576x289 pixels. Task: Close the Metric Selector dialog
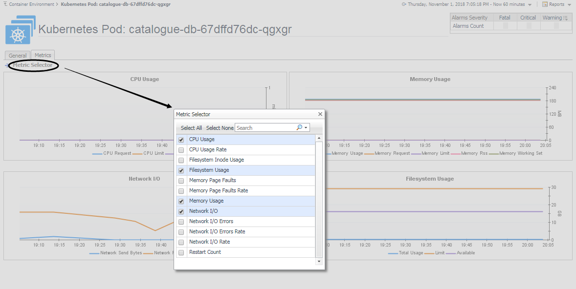pos(320,114)
